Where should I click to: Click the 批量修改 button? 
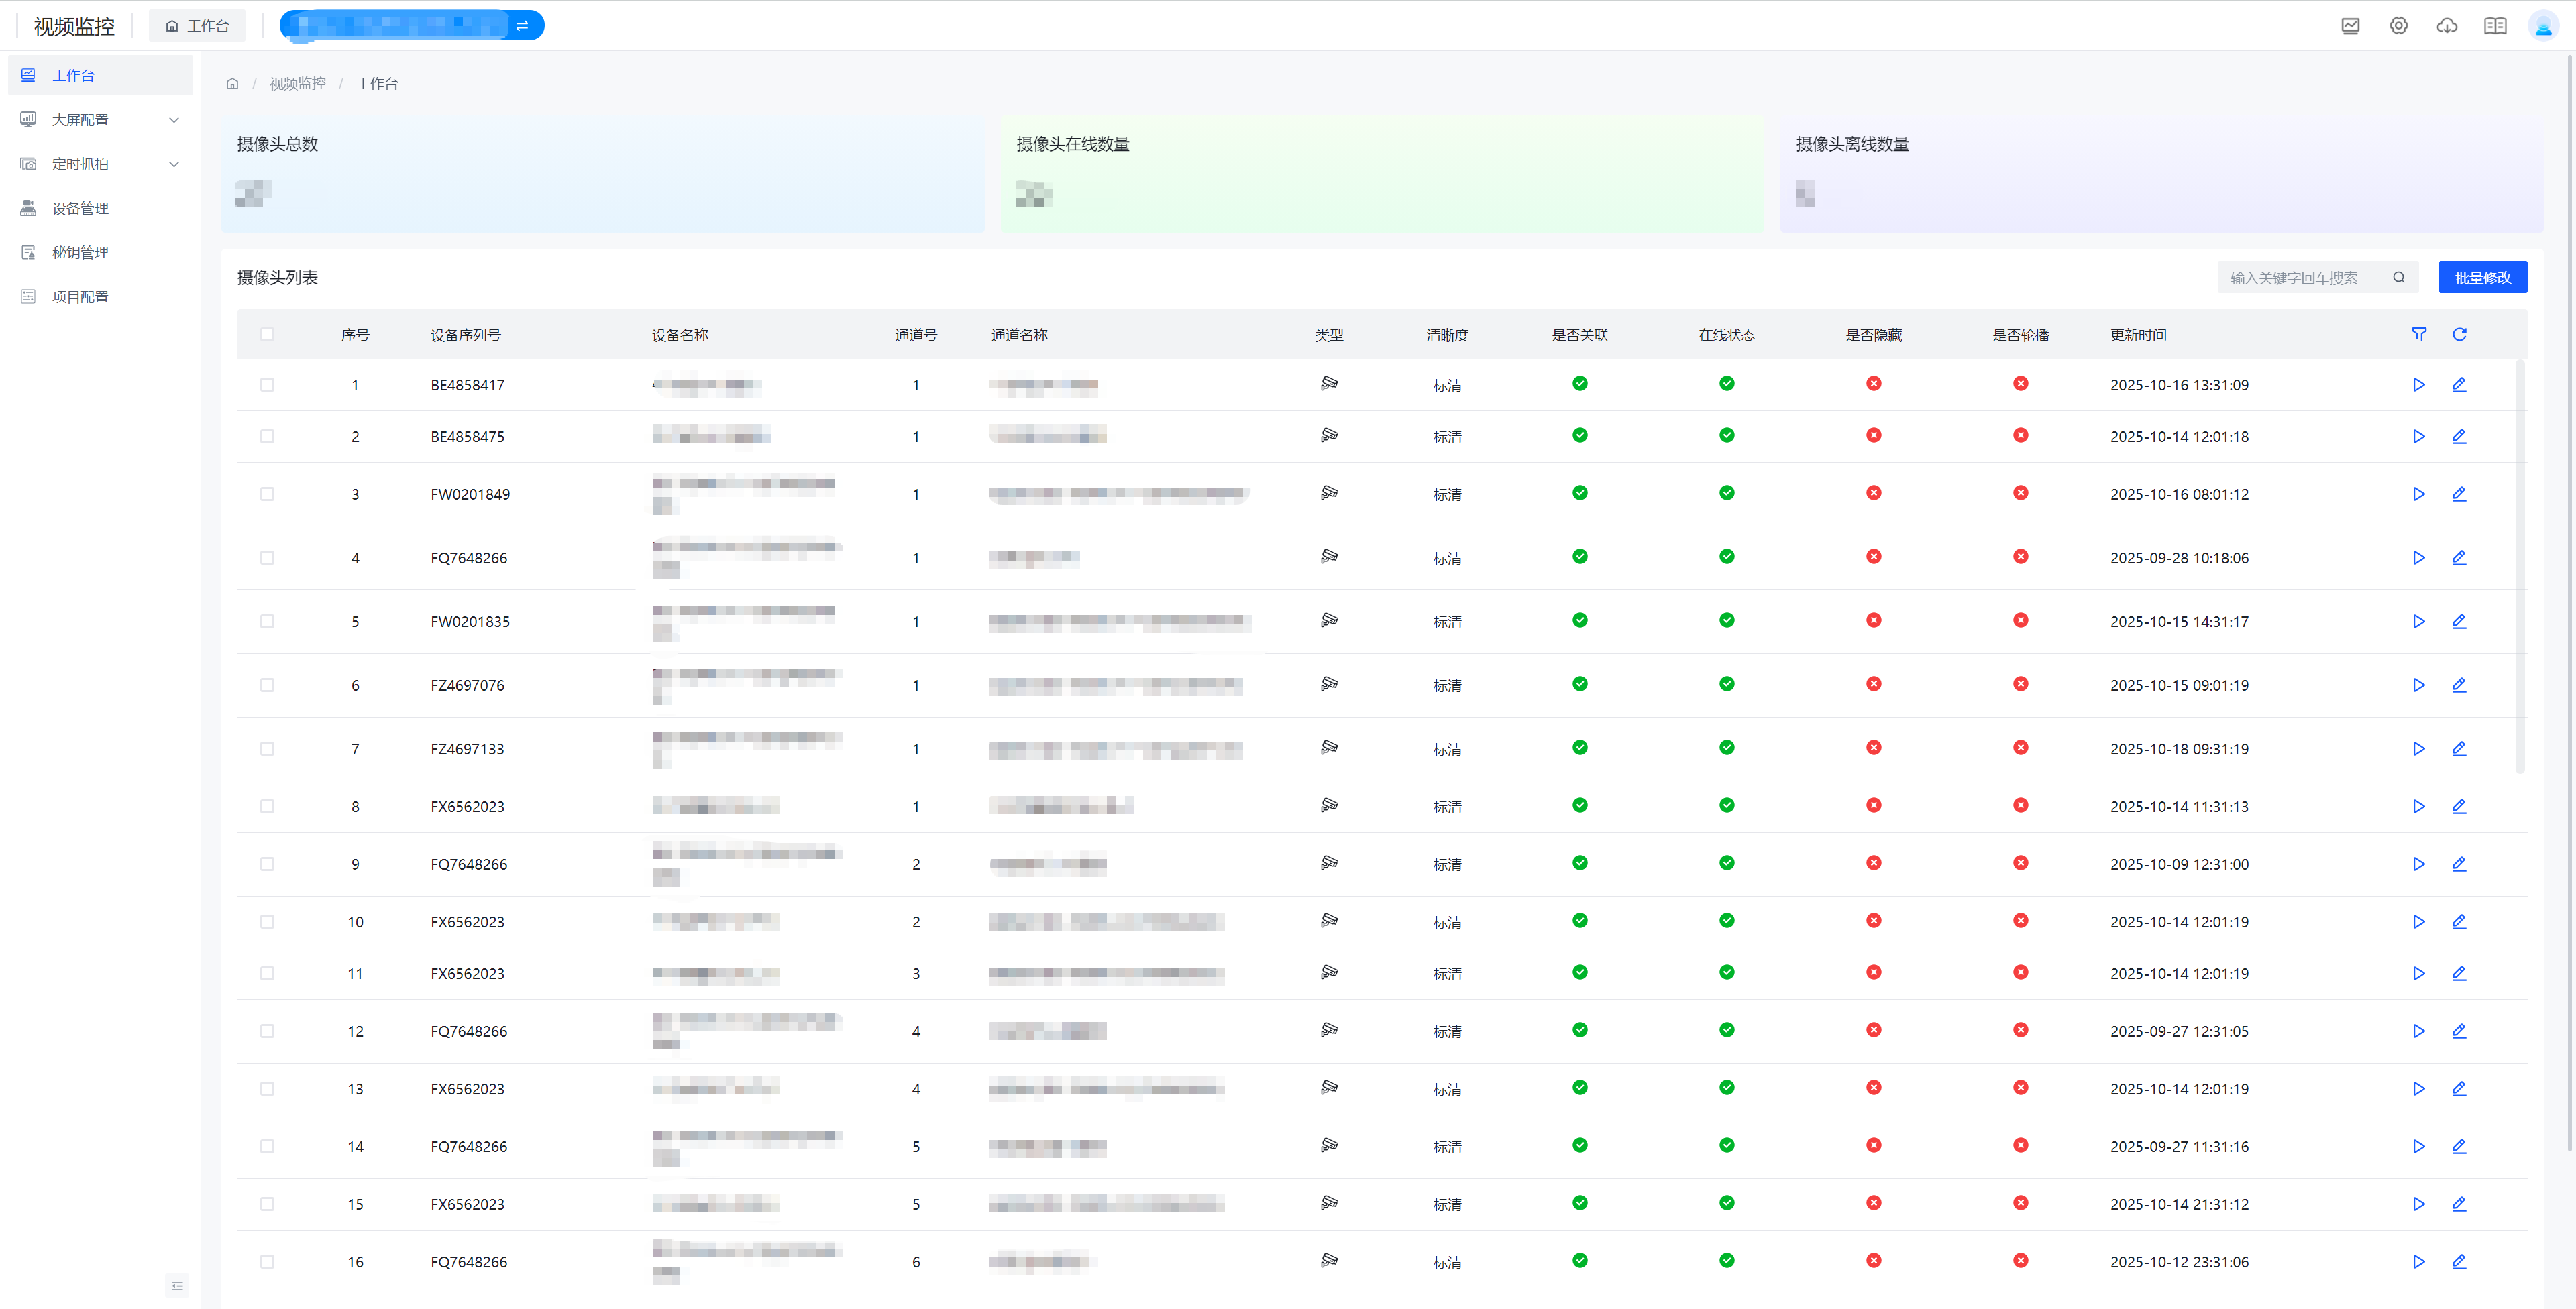(2482, 278)
